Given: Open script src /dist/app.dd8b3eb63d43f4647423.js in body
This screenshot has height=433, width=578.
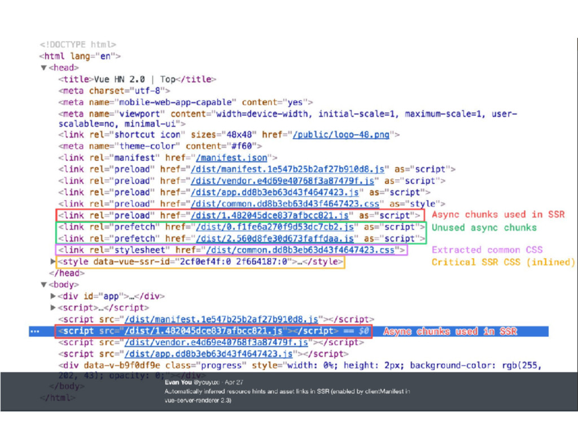Looking at the screenshot, I should [208, 354].
